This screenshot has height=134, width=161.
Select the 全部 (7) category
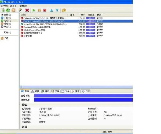[x=6, y=15]
